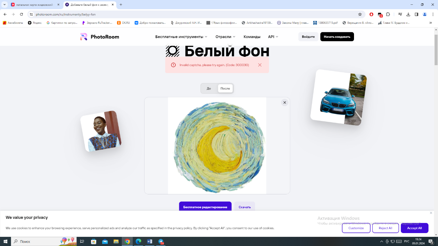Viewport: 438px width, 246px height.
Task: Open Telegram from the taskbar
Action: [161, 242]
